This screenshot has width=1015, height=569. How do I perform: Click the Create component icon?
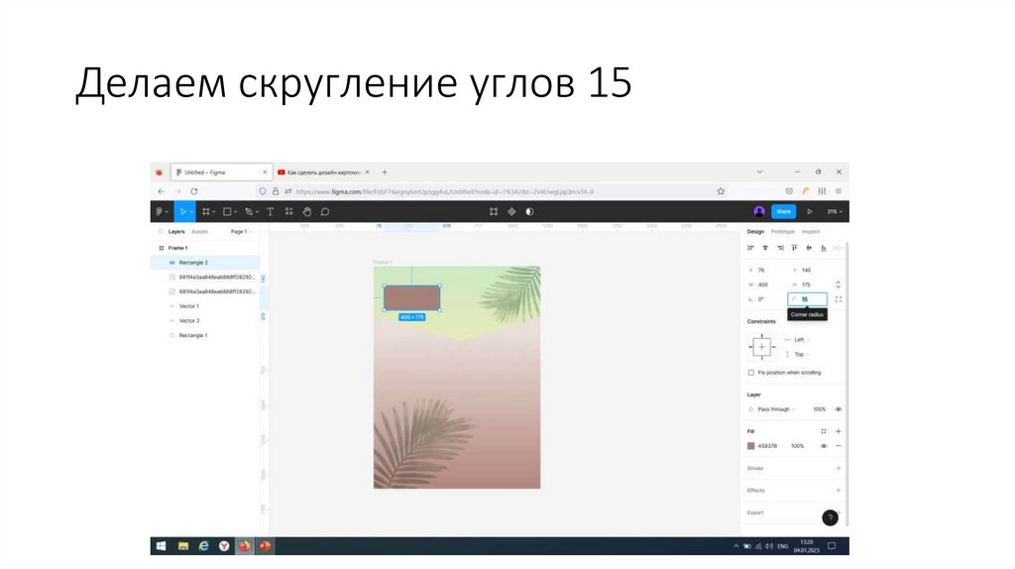(511, 212)
